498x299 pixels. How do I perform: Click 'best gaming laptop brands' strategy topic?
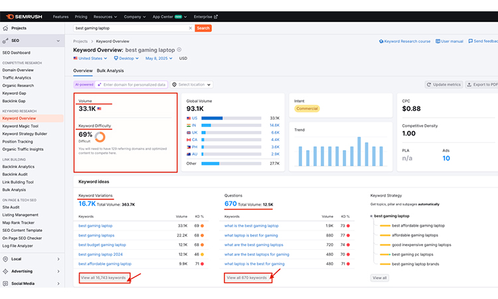pyautogui.click(x=416, y=264)
